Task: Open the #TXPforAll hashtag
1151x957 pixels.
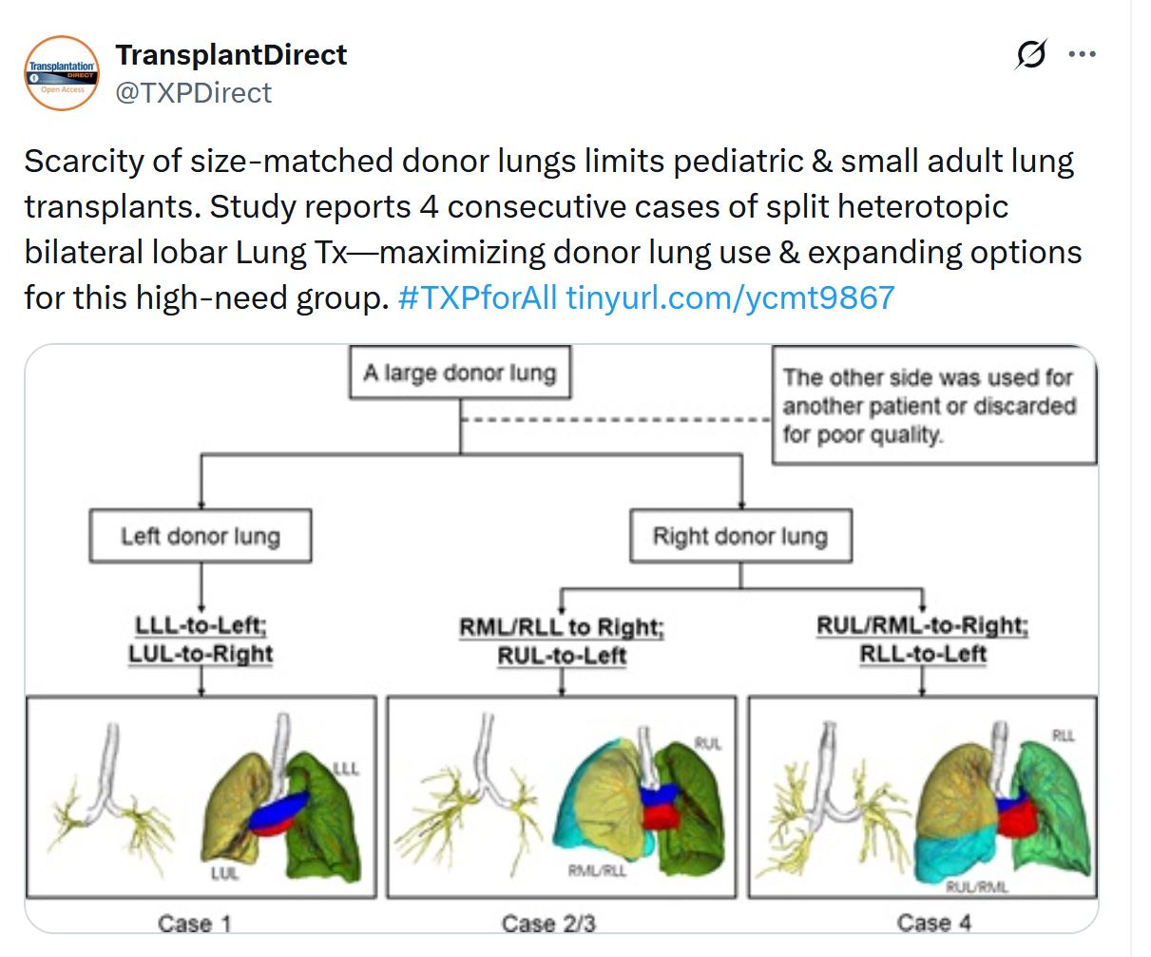Action: point(477,297)
